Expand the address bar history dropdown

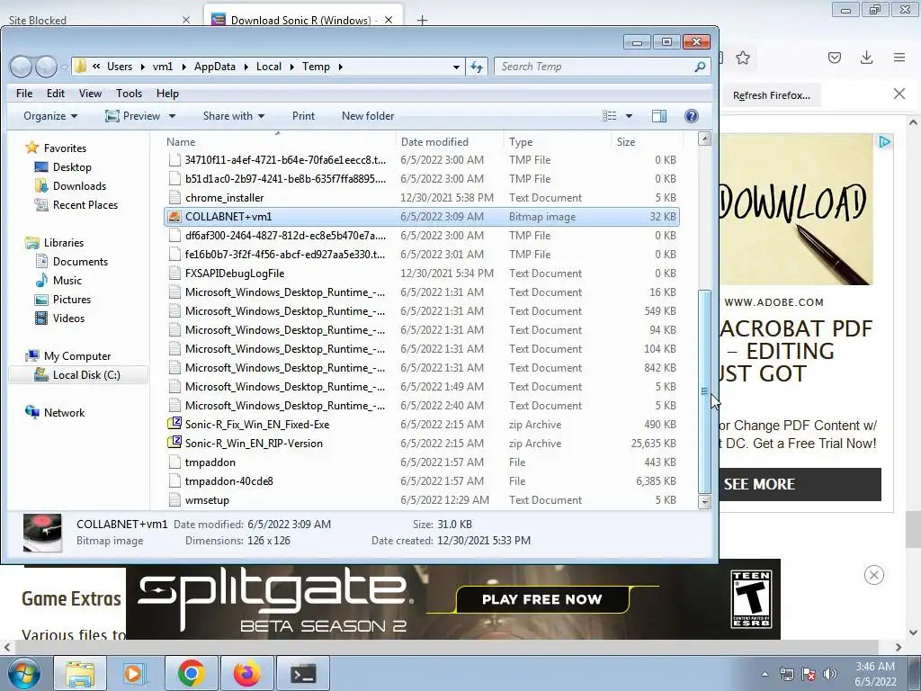tap(456, 67)
